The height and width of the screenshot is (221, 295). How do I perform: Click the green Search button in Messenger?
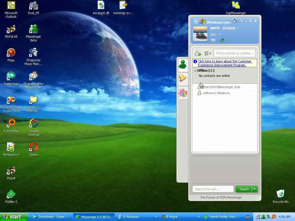click(x=244, y=189)
